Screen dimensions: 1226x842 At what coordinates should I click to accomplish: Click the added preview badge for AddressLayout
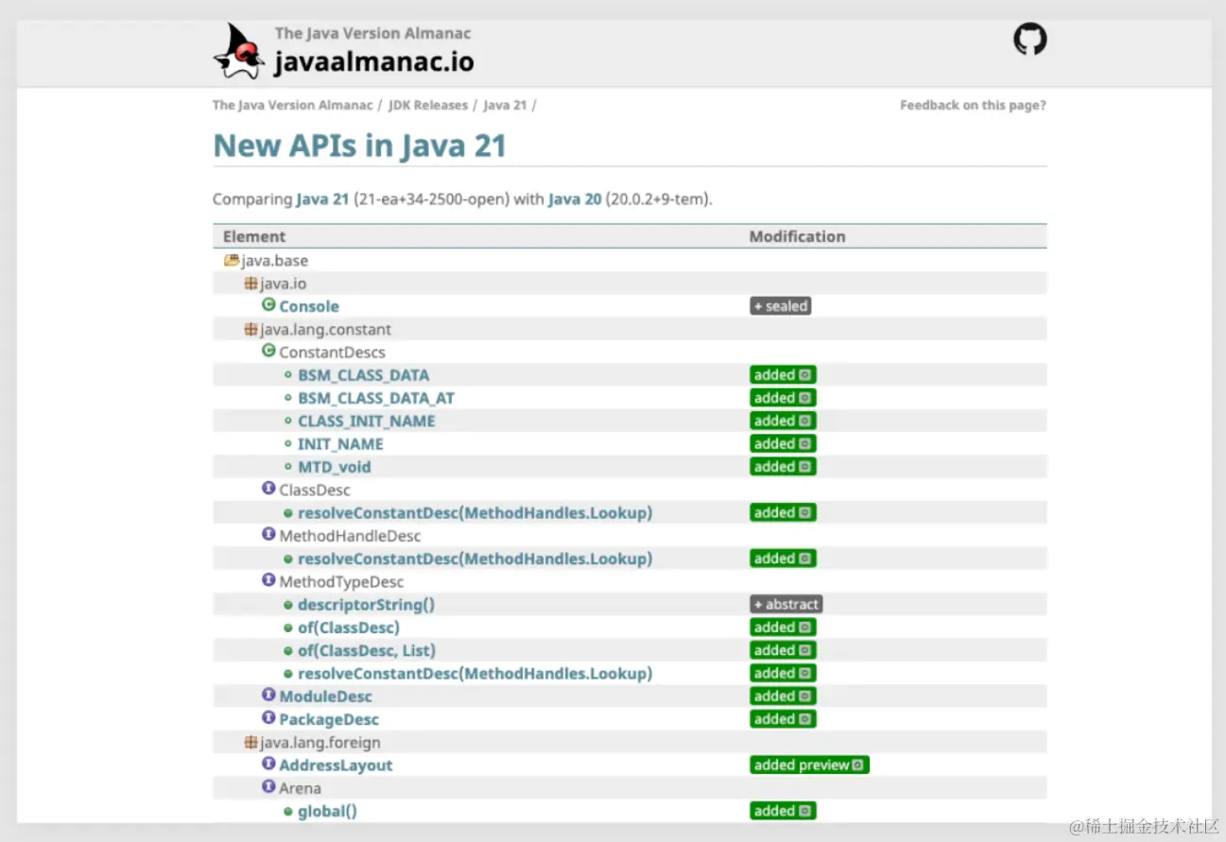(x=809, y=765)
